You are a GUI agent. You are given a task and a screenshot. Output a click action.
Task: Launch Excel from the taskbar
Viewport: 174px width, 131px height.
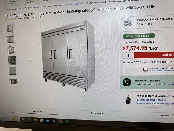67,122
